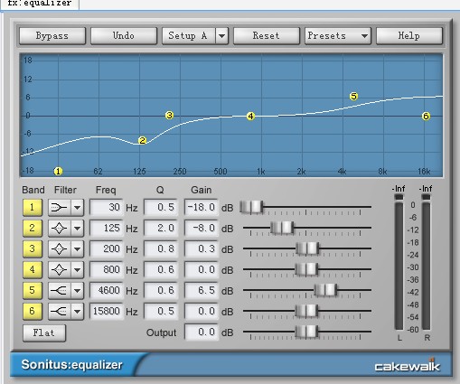Click the band 3 gain slider handle
460x384 pixels.
coord(307,248)
